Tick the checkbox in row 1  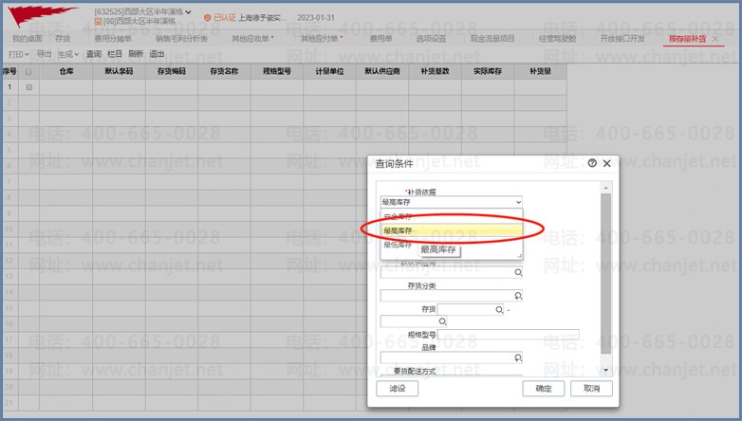28,87
